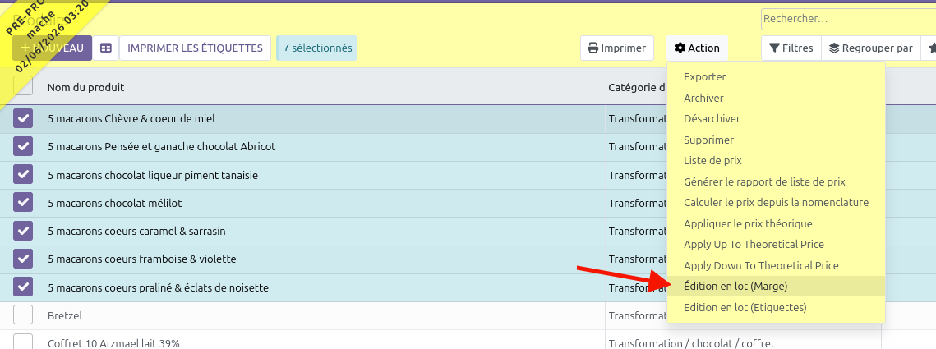Open Coffret 10 Arzmael lait 39% row
The height and width of the screenshot is (349, 936).
tap(113, 343)
